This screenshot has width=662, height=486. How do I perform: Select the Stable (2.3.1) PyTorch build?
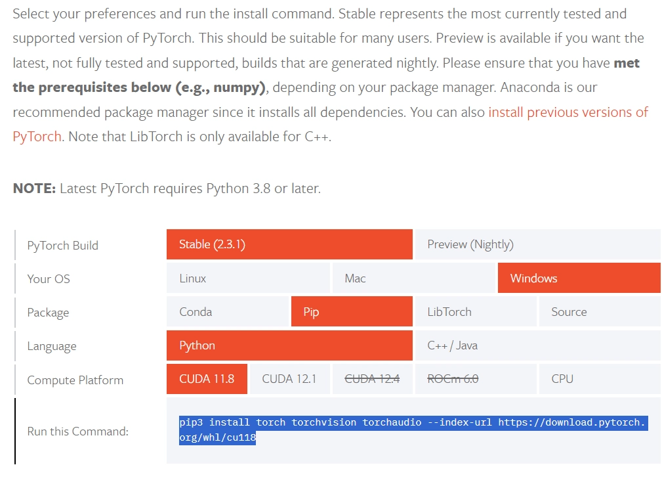pyautogui.click(x=289, y=244)
